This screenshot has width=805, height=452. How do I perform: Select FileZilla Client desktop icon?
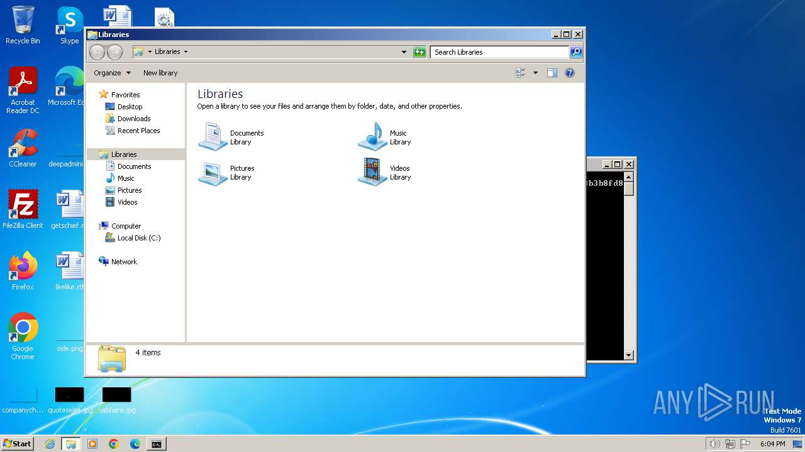click(23, 209)
